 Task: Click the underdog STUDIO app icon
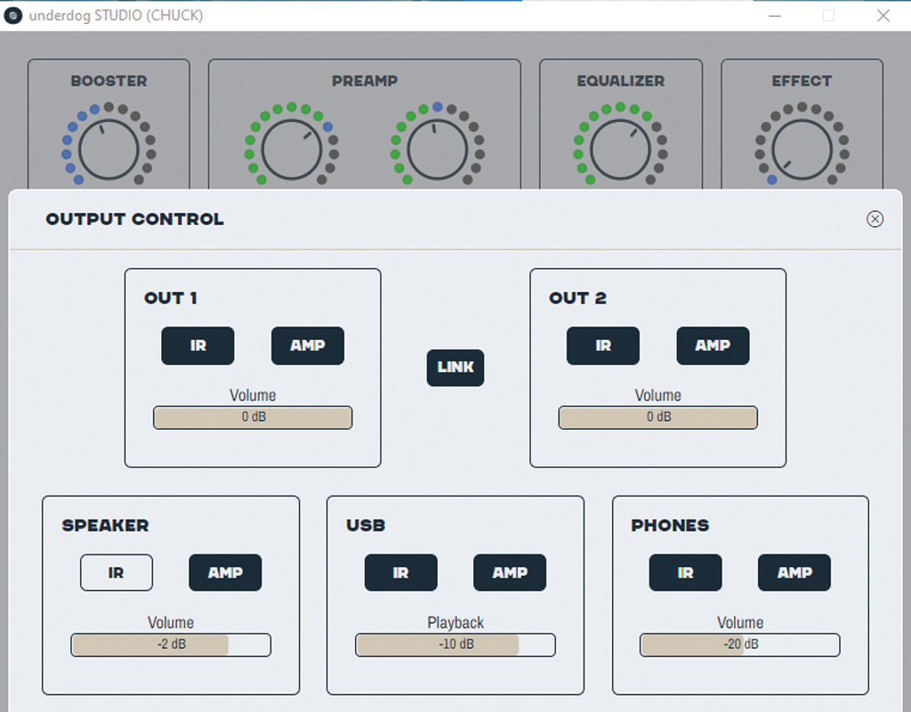click(x=12, y=15)
